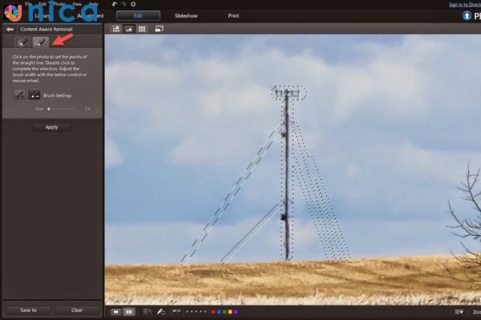Click the upload arrow icon at top right
Screen dimensions: 481x320
pyautogui.click(x=466, y=14)
